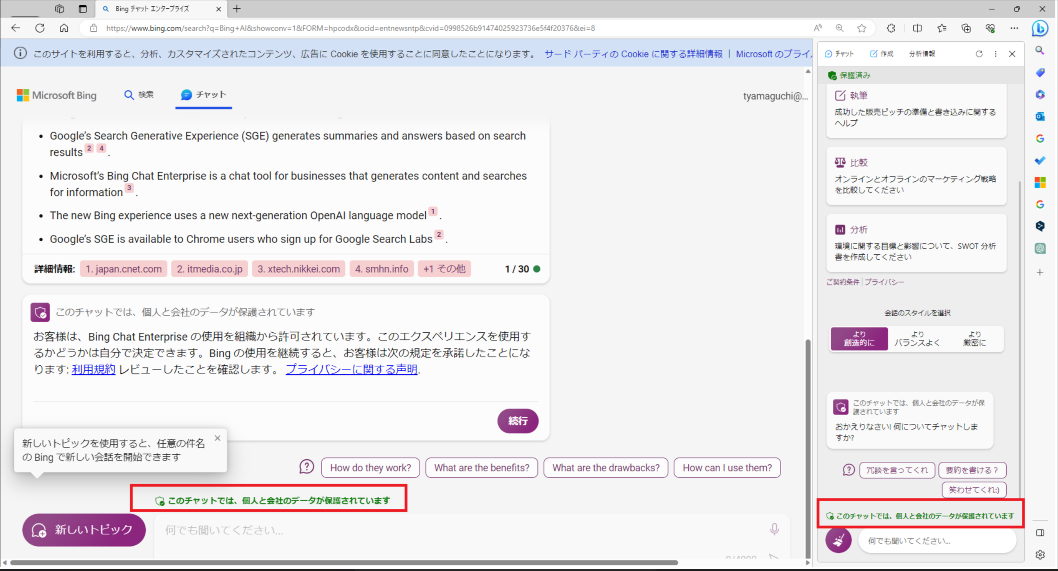Refresh the Bing sidebar panel
This screenshot has width=1058, height=571.
click(979, 54)
